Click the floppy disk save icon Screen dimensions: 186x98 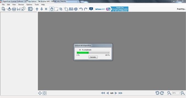click(x=19, y=9)
